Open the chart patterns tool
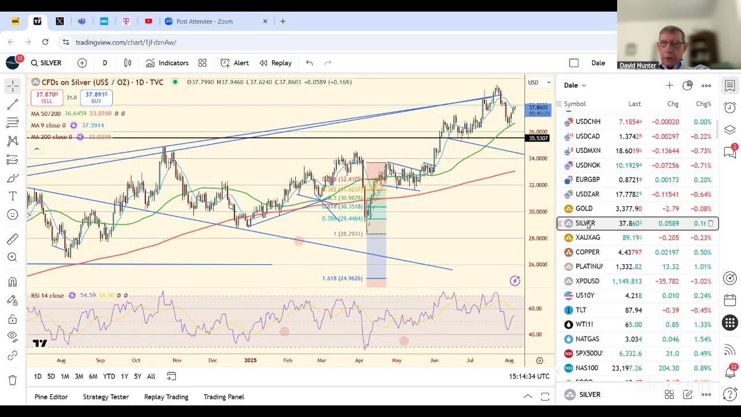 pyautogui.click(x=13, y=141)
